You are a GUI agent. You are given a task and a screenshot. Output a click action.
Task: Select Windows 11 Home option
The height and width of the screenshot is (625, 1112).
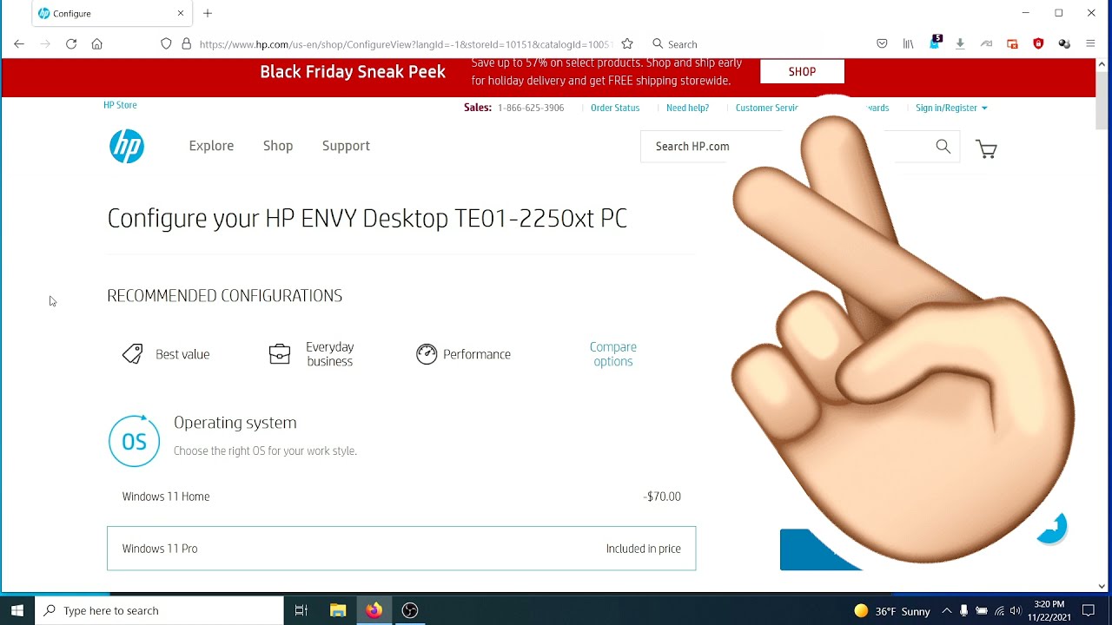[x=401, y=497]
